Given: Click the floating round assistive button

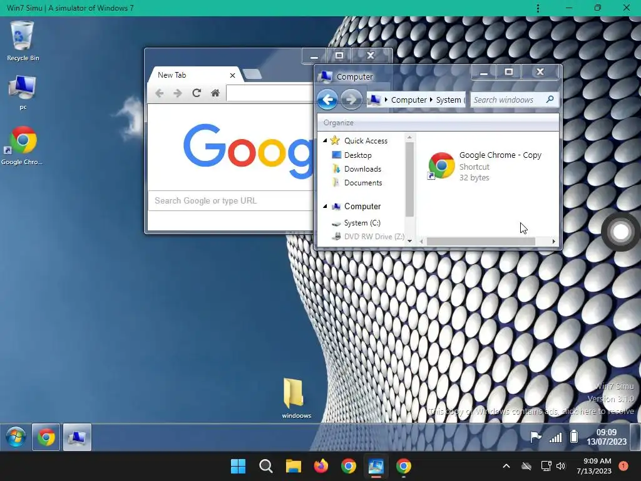Looking at the screenshot, I should click(x=620, y=232).
